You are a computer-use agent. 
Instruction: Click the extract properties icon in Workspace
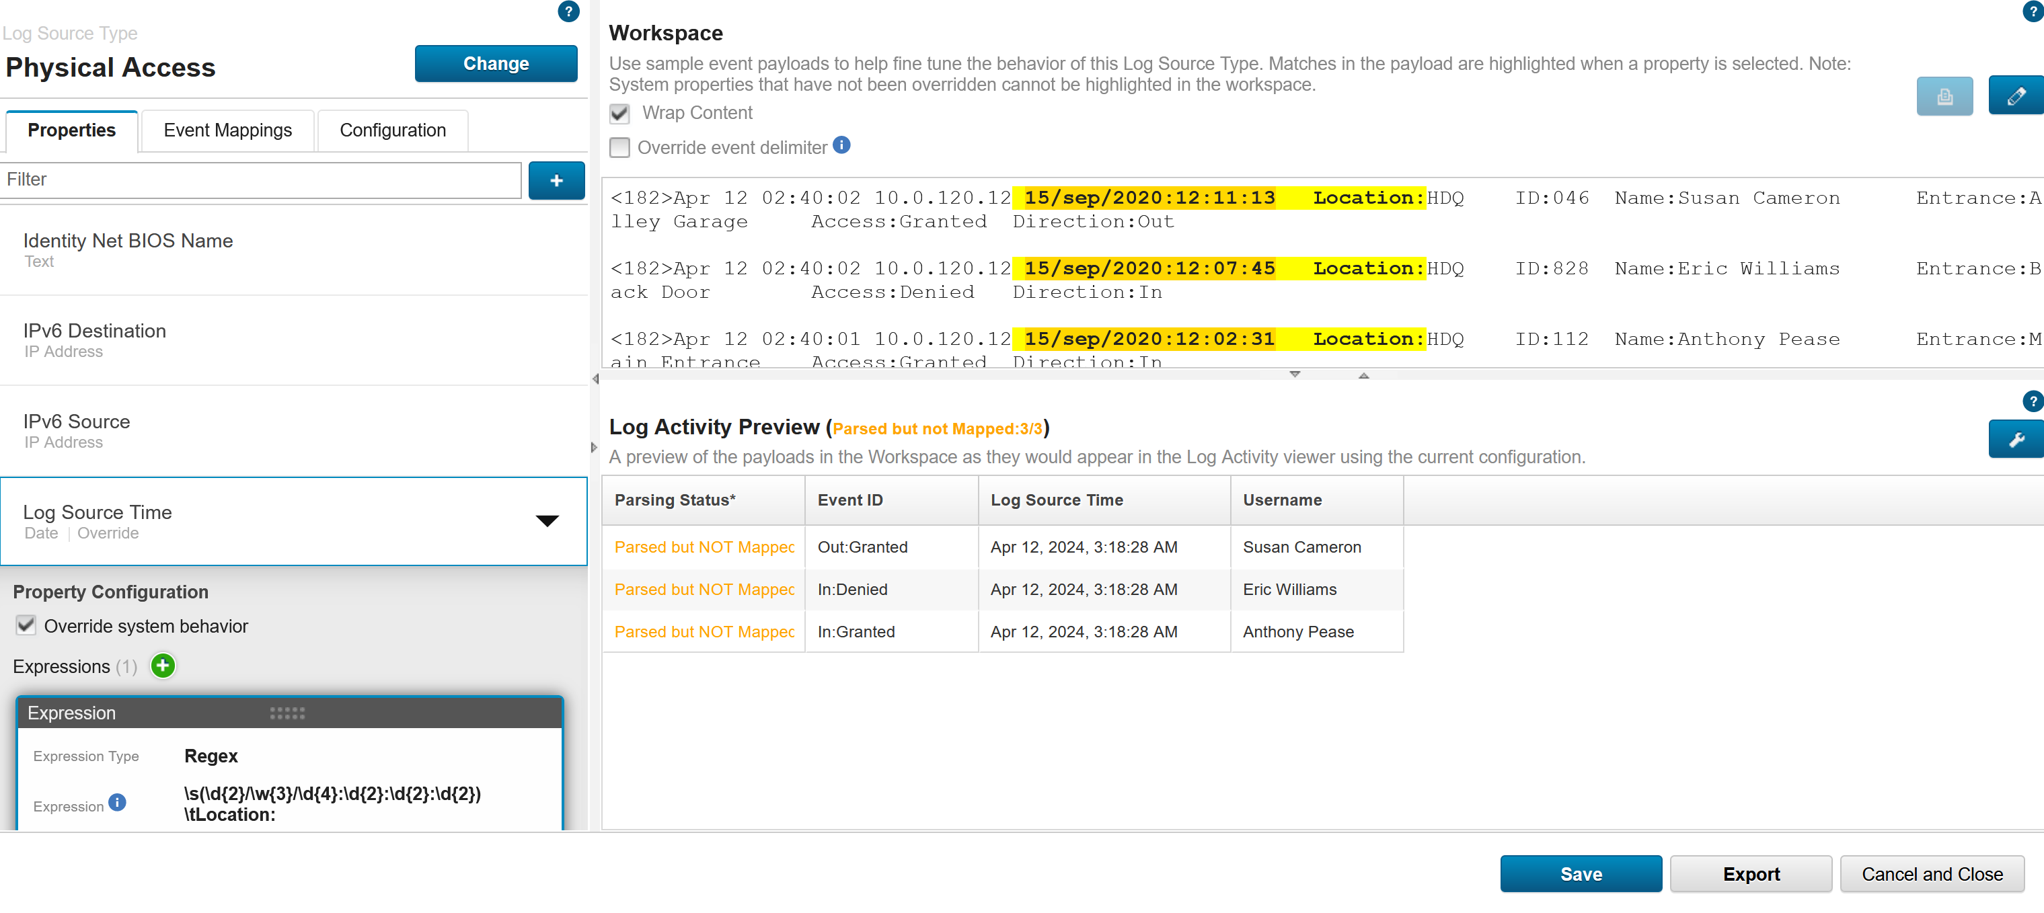pos(1944,96)
